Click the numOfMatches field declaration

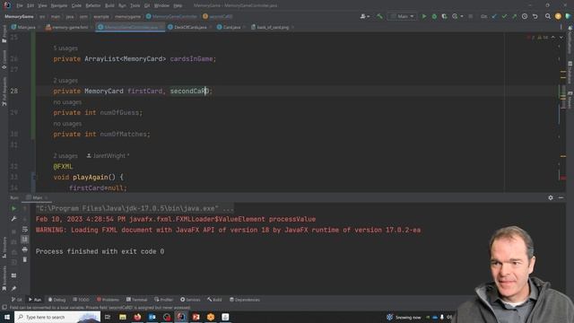tap(124, 135)
